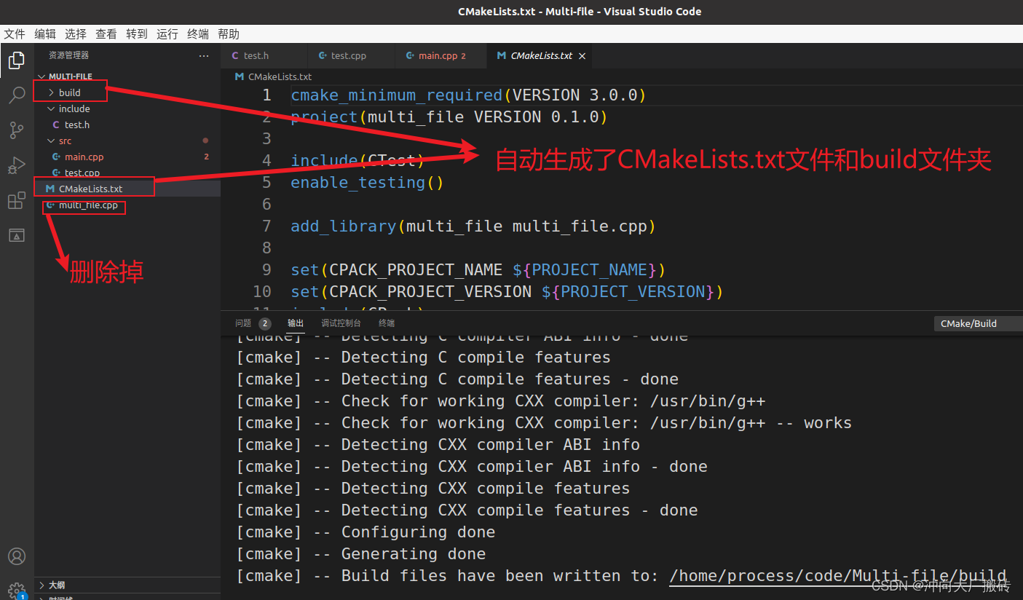The image size is (1023, 600).
Task: Open the 转到 menu
Action: click(137, 34)
